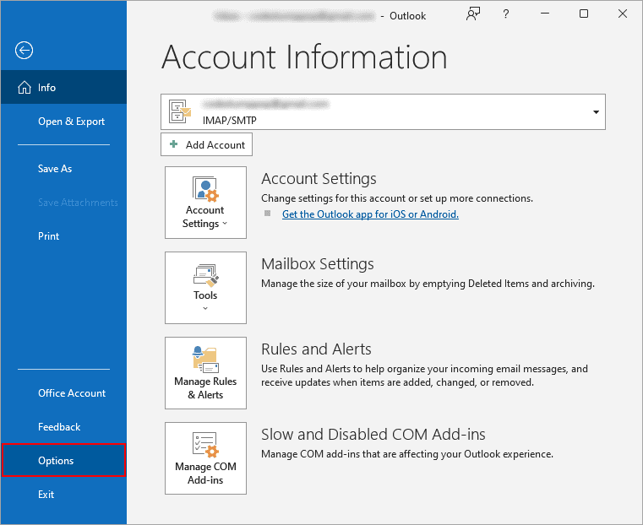The width and height of the screenshot is (643, 525).
Task: Choose Save As in sidebar
Action: pos(55,168)
